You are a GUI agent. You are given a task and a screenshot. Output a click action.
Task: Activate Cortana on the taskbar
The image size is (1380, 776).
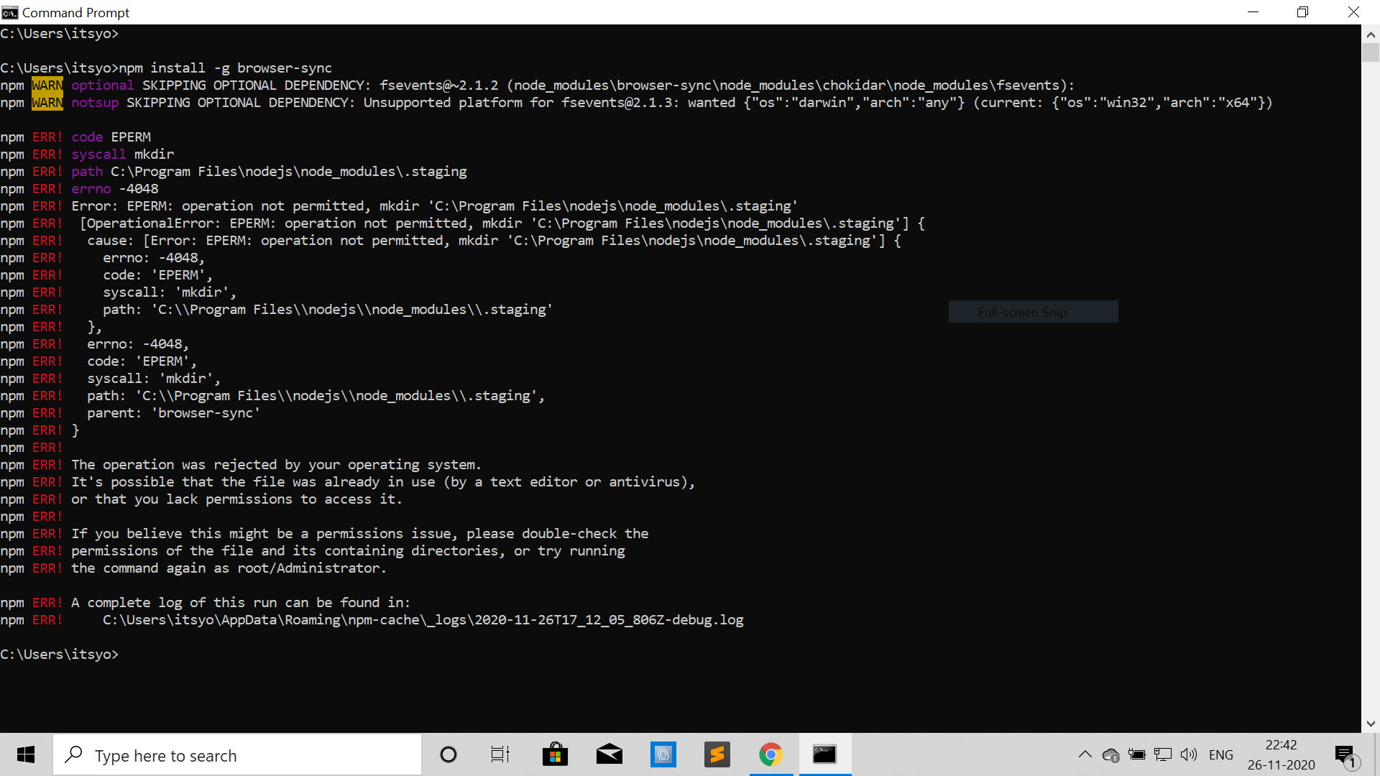point(448,754)
